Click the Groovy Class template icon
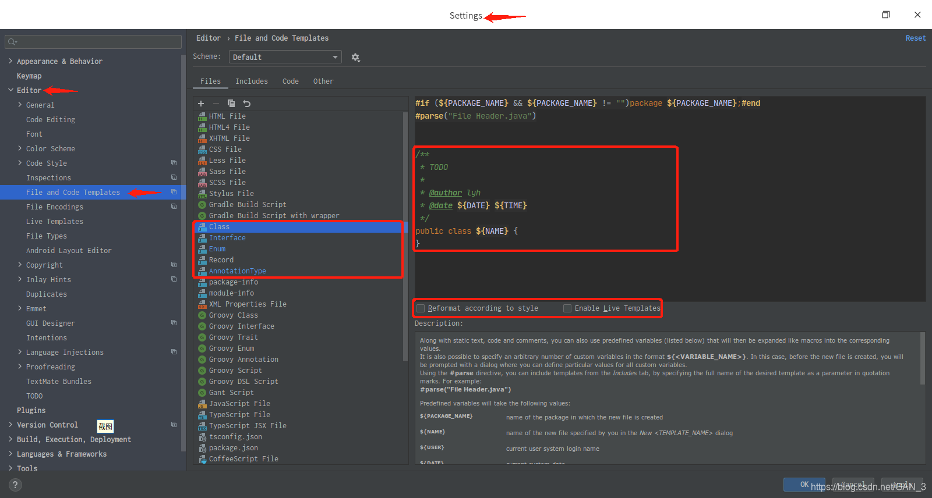This screenshot has height=498, width=932. [x=202, y=315]
